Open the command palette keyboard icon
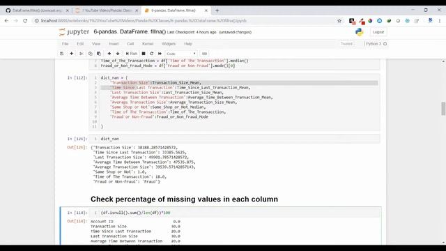 [x=204, y=54]
